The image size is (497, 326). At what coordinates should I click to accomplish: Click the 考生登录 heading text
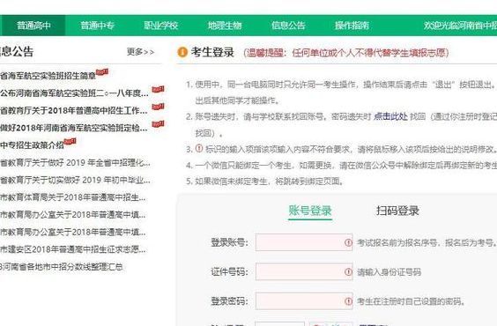click(x=212, y=52)
